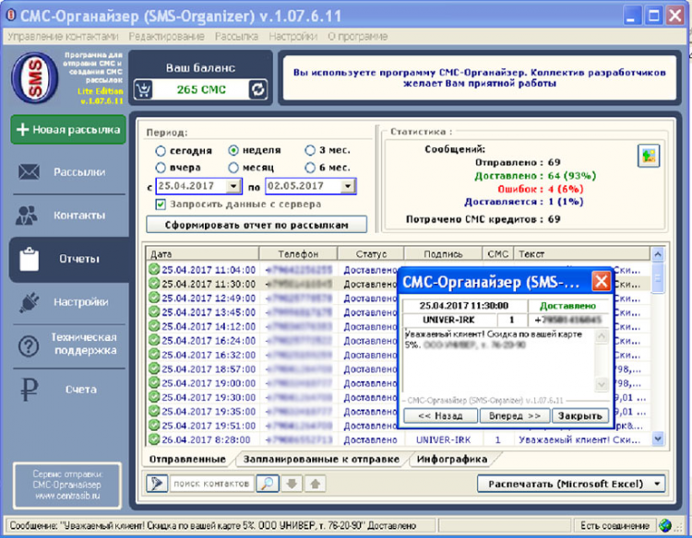Viewport: 692px width, 538px height.
Task: Open Счета ruble section
Action: coord(69,390)
